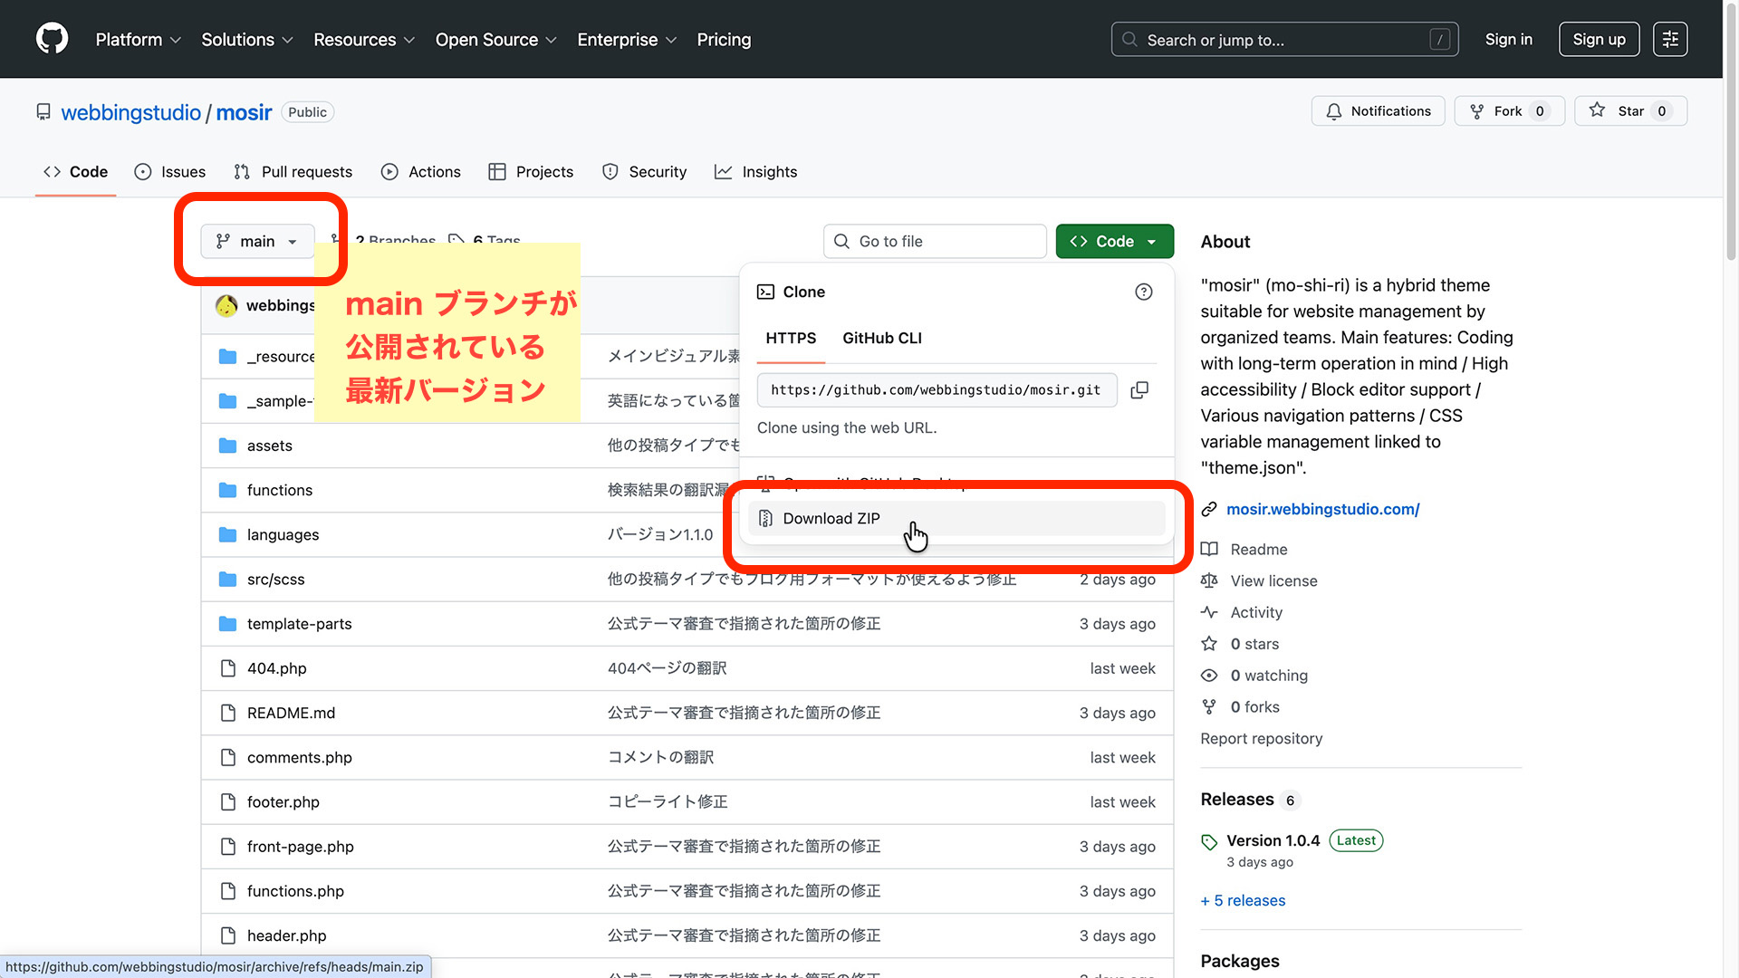This screenshot has height=978, width=1739.
Task: Click the link icon beside mosir.webbingstudio.com
Action: tap(1209, 509)
